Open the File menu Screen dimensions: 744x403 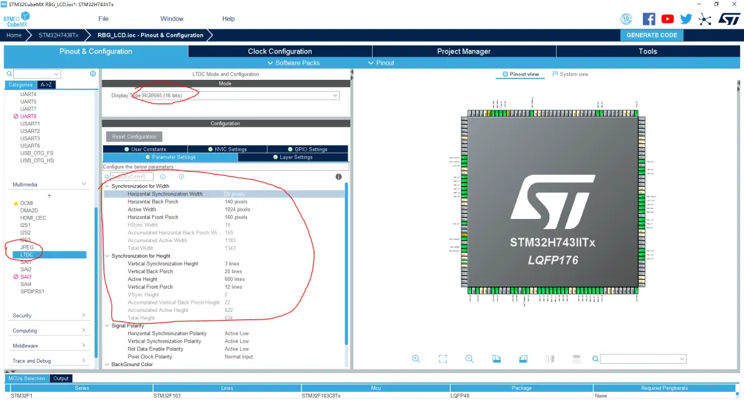tap(104, 19)
